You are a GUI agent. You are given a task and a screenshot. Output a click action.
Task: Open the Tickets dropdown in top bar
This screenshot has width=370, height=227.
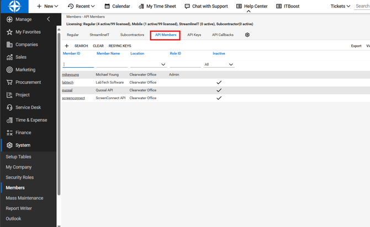(x=340, y=7)
